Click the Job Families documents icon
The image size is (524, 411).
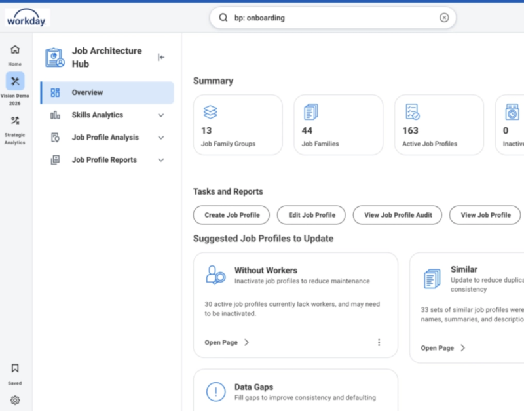tap(310, 111)
